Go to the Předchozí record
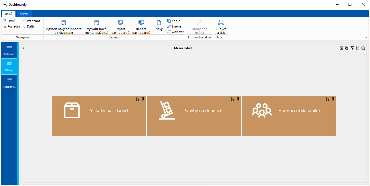370x186 pixels. pos(32,21)
